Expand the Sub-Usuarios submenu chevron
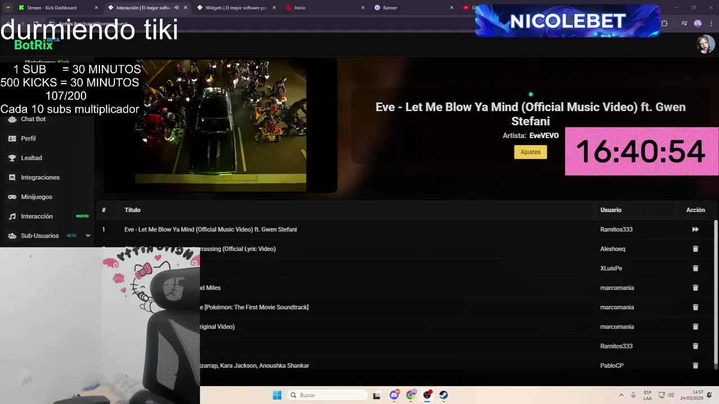 pyautogui.click(x=88, y=236)
